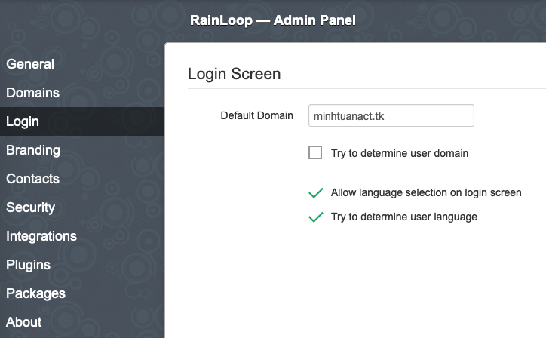
Task: Uncheck the green language selection checkmark
Action: click(x=315, y=193)
